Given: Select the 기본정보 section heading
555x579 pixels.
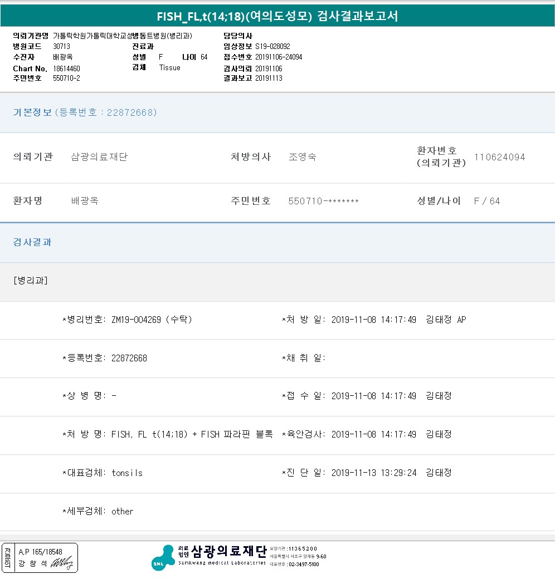Looking at the screenshot, I should (x=32, y=112).
